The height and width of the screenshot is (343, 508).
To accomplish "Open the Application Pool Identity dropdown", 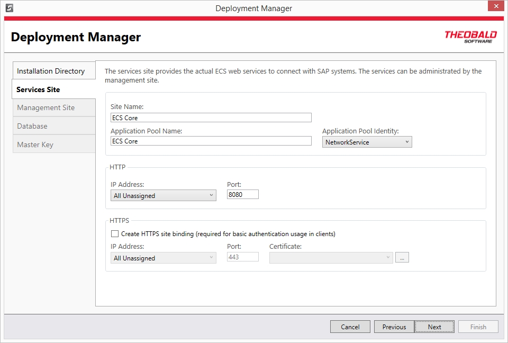I will click(367, 142).
